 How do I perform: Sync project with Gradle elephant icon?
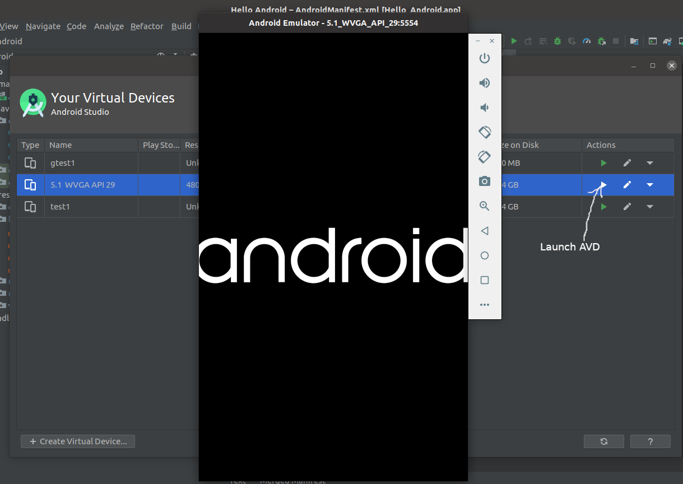(667, 41)
